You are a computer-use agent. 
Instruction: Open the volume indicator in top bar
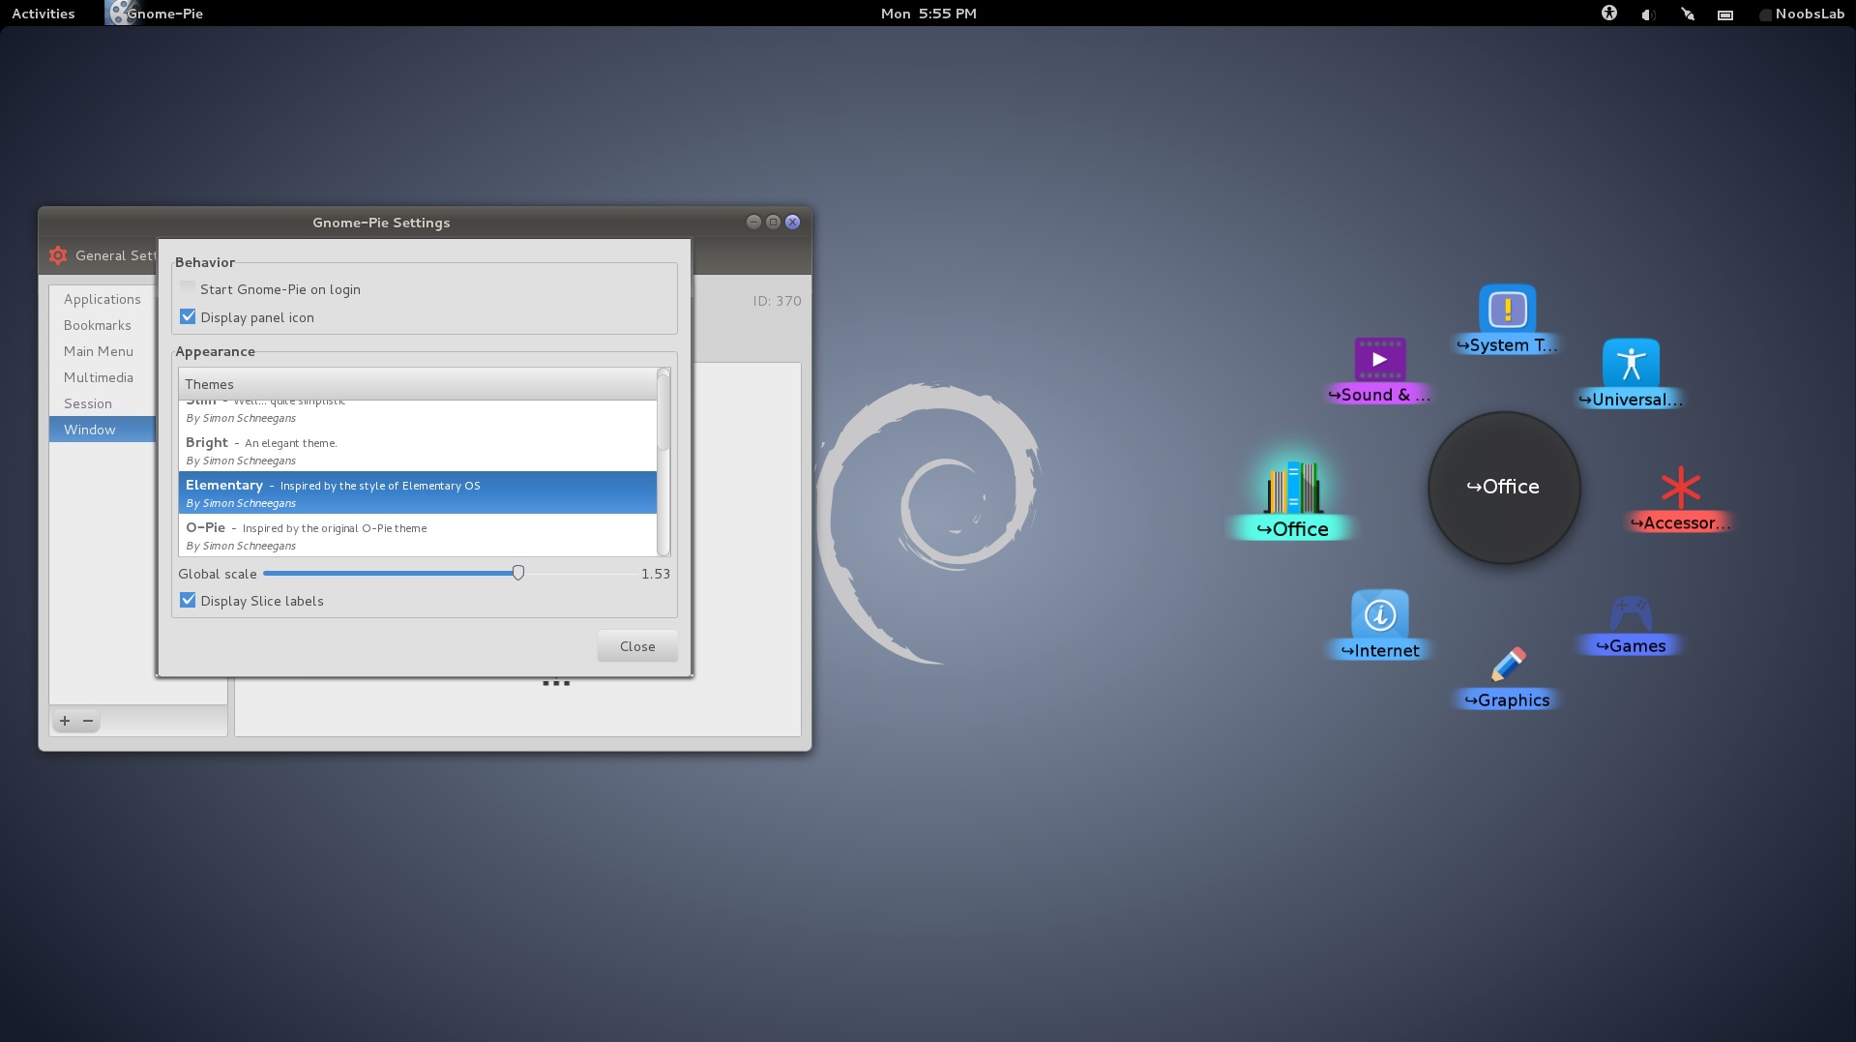[x=1648, y=14]
